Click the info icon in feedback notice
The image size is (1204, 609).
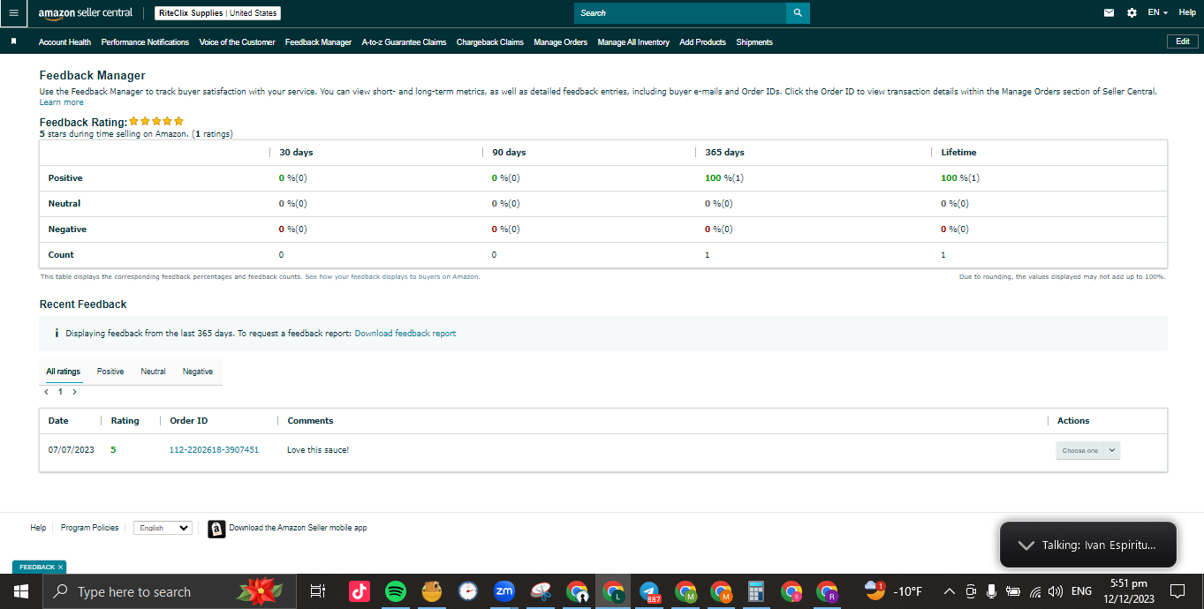pyautogui.click(x=57, y=334)
